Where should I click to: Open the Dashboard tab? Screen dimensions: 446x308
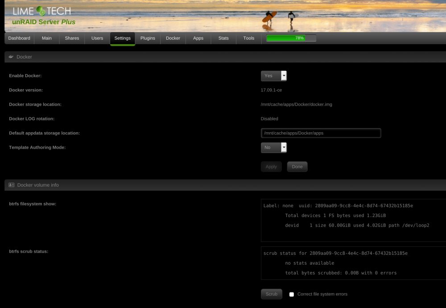pyautogui.click(x=19, y=38)
